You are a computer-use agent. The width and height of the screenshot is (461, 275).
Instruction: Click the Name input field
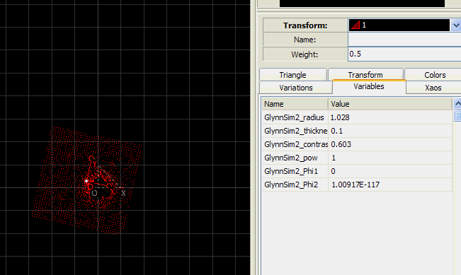404,40
